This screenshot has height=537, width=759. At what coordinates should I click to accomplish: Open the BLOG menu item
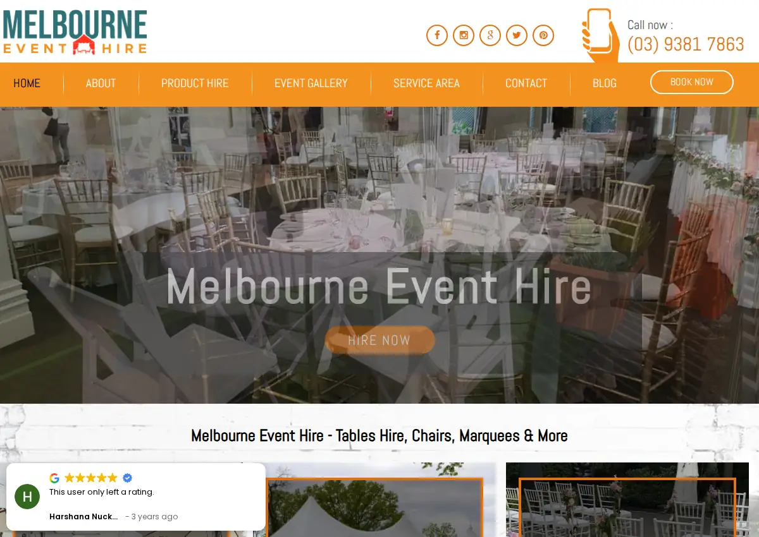(x=605, y=83)
